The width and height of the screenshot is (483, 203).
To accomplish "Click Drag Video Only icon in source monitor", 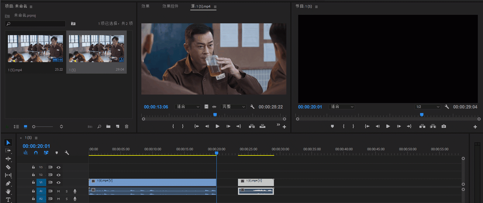I will click(x=206, y=107).
